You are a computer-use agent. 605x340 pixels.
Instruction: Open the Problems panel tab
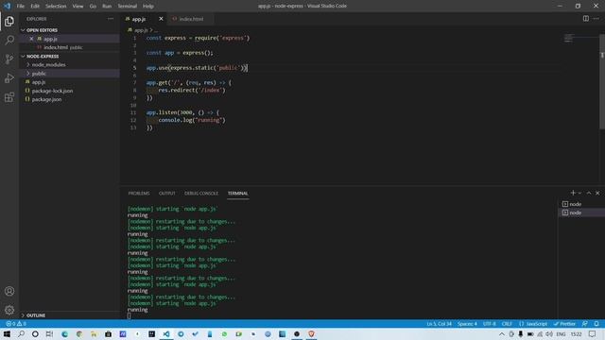(139, 193)
